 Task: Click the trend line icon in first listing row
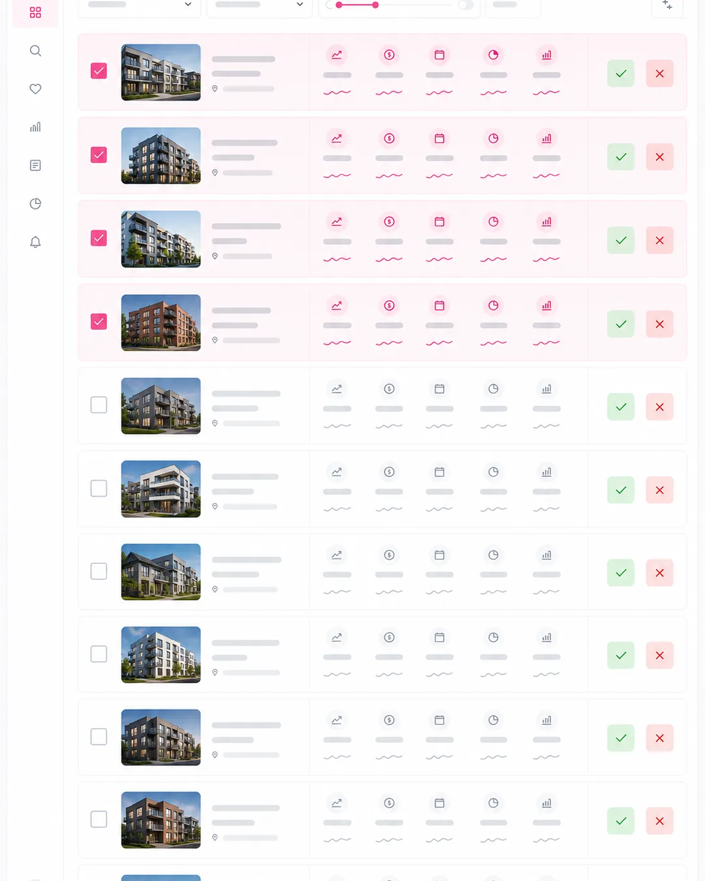coord(337,55)
